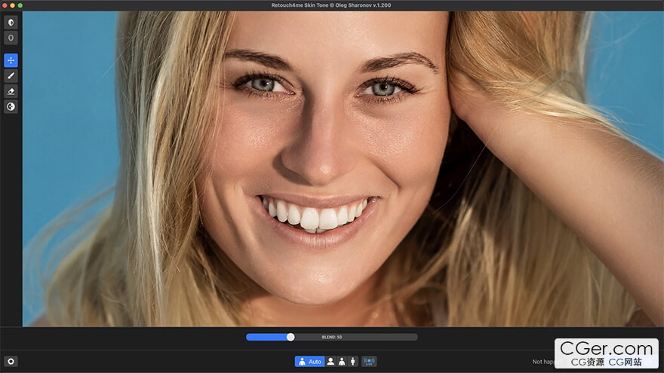
Task: Maximize the Retouch4me window
Action: click(x=20, y=5)
